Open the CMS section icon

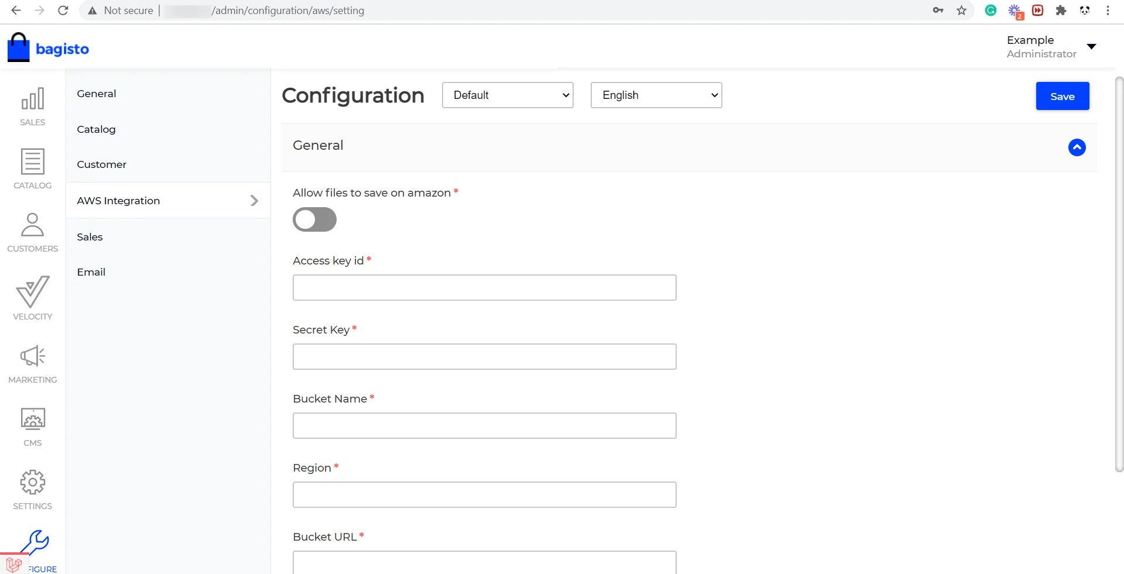tap(33, 419)
